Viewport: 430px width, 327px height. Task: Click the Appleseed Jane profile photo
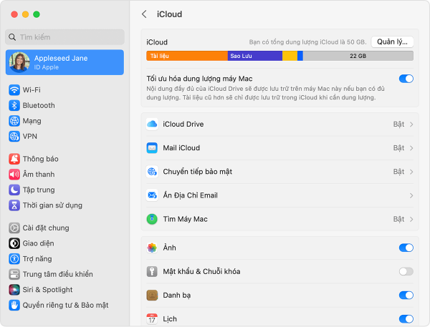tap(19, 62)
